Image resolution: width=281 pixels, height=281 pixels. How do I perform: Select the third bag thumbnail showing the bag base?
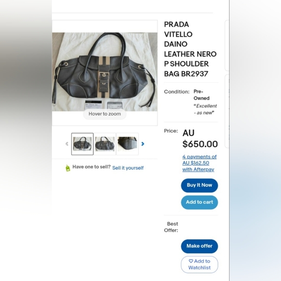point(127,144)
